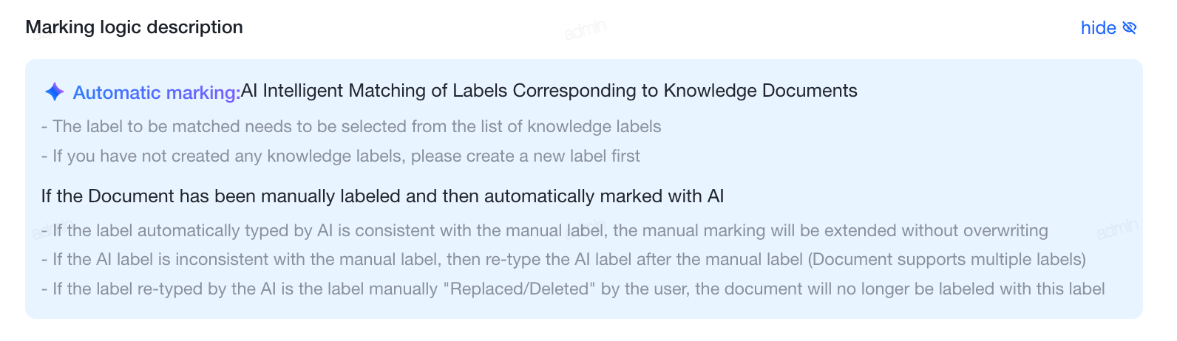Click the "Marking logic description" heading
This screenshot has height=341, width=1177.
[135, 27]
